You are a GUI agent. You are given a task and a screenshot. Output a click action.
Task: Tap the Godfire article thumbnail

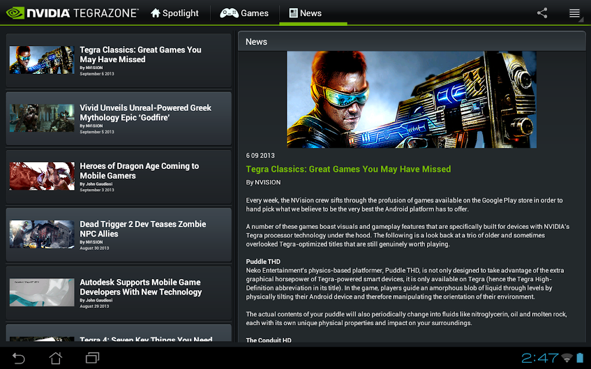42,118
